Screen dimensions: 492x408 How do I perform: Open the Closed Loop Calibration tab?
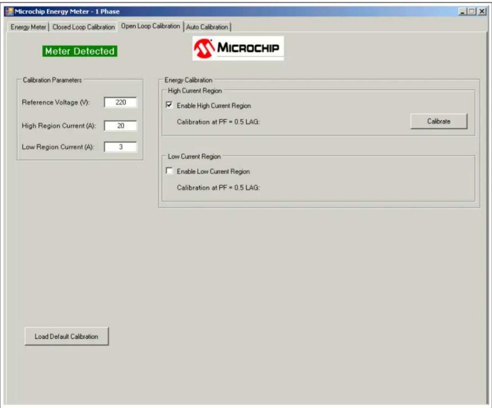tap(83, 27)
